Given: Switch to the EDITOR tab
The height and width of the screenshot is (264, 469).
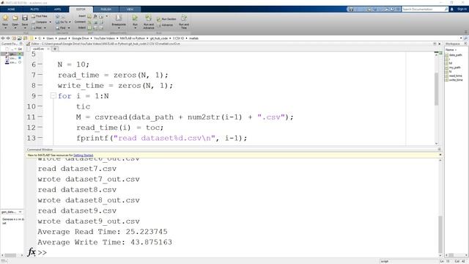Looking at the screenshot, I should [x=81, y=10].
